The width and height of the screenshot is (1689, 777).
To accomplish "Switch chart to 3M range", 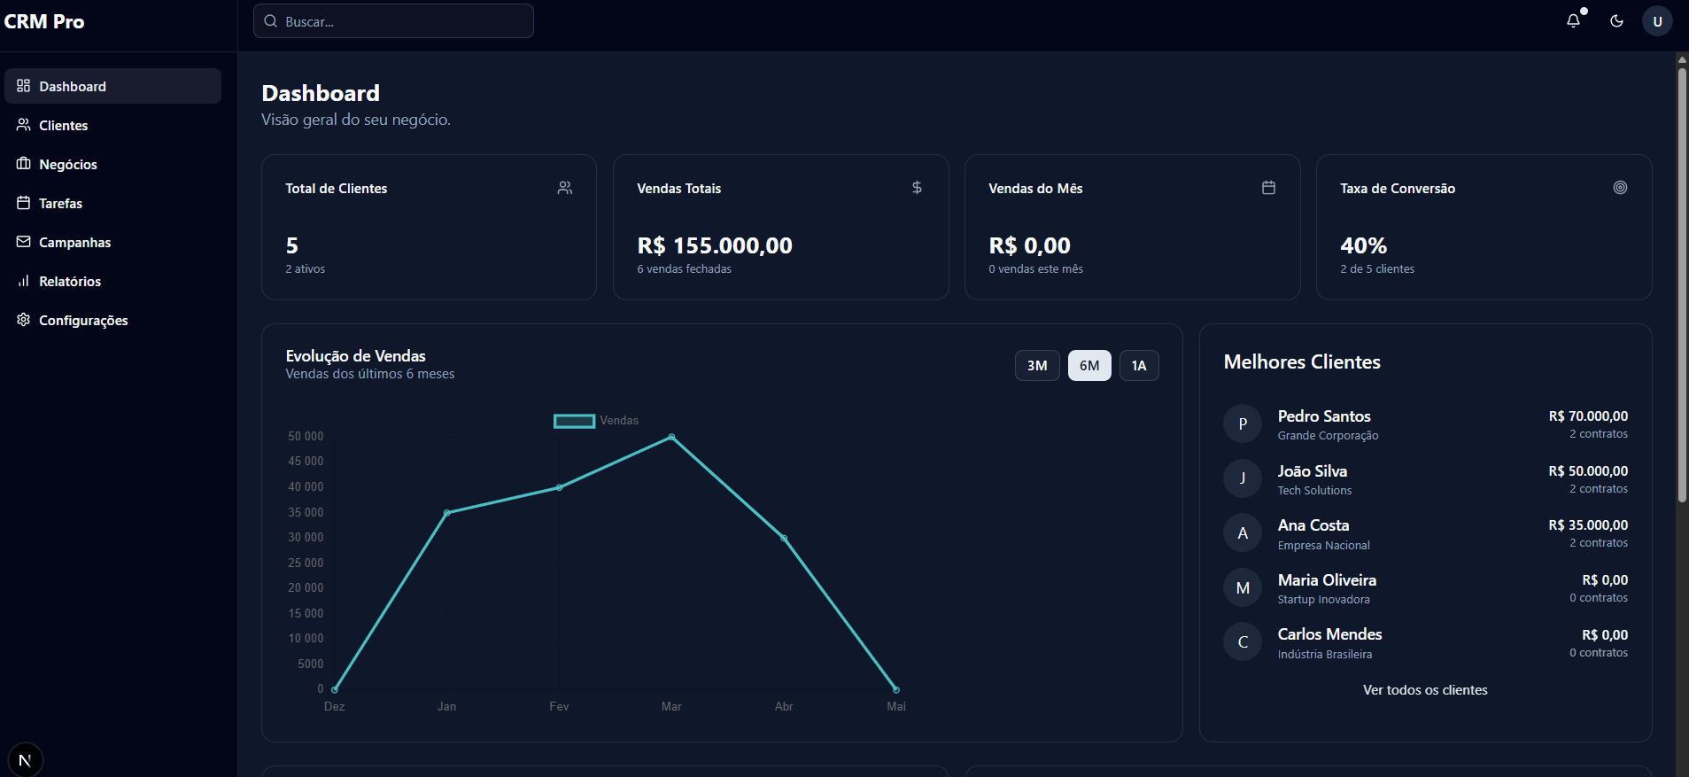I will coord(1037,366).
